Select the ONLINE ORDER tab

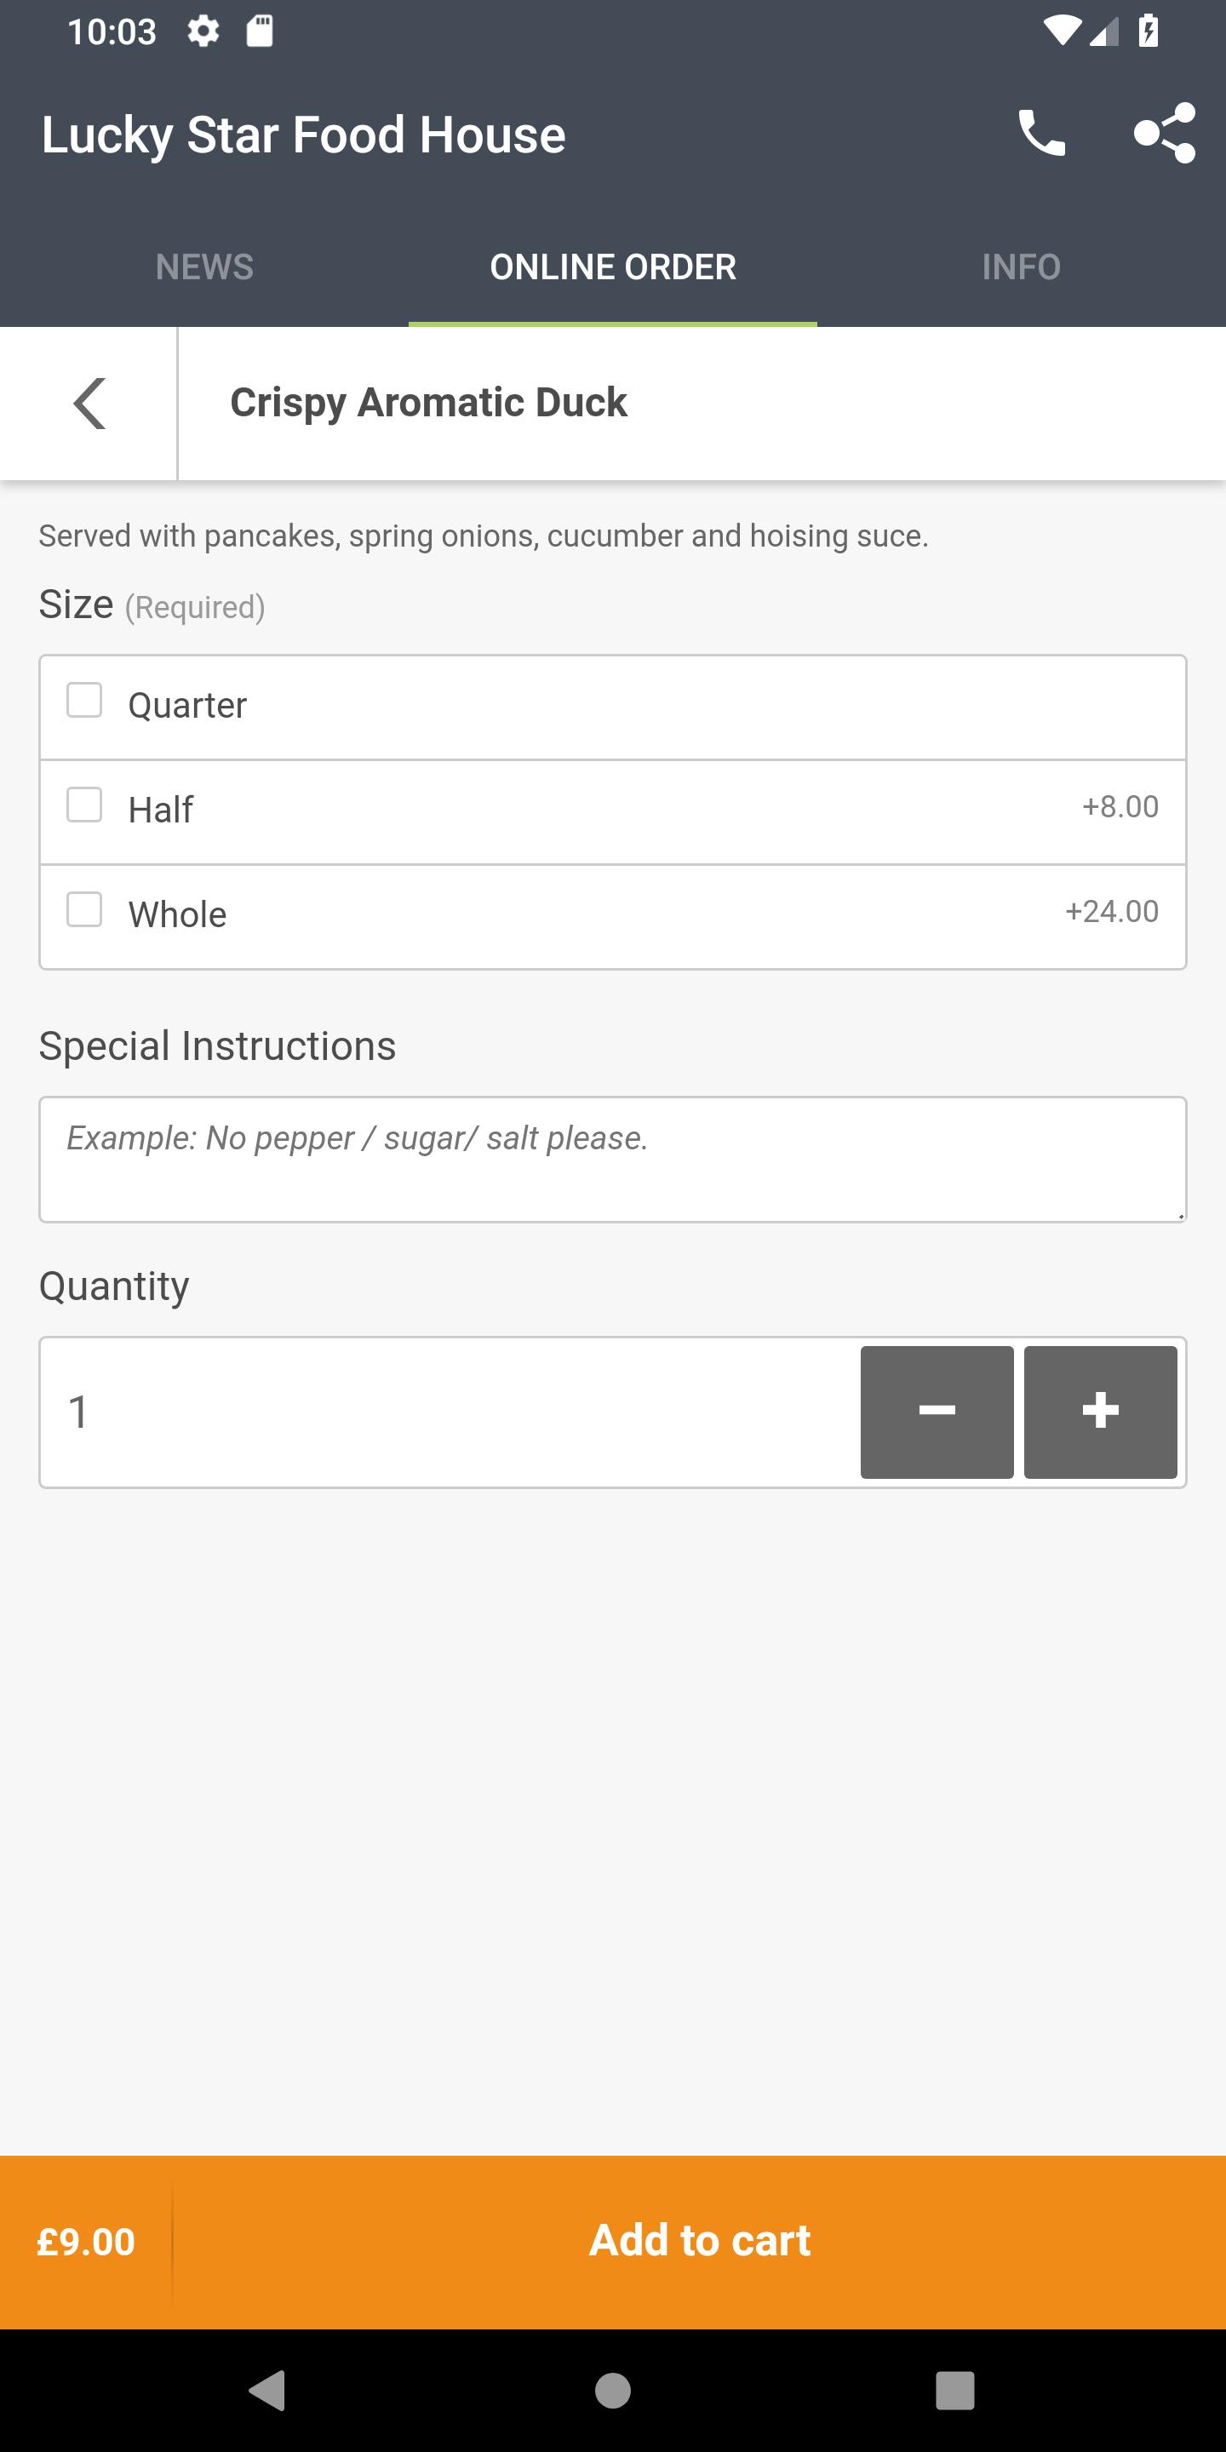[x=613, y=266]
